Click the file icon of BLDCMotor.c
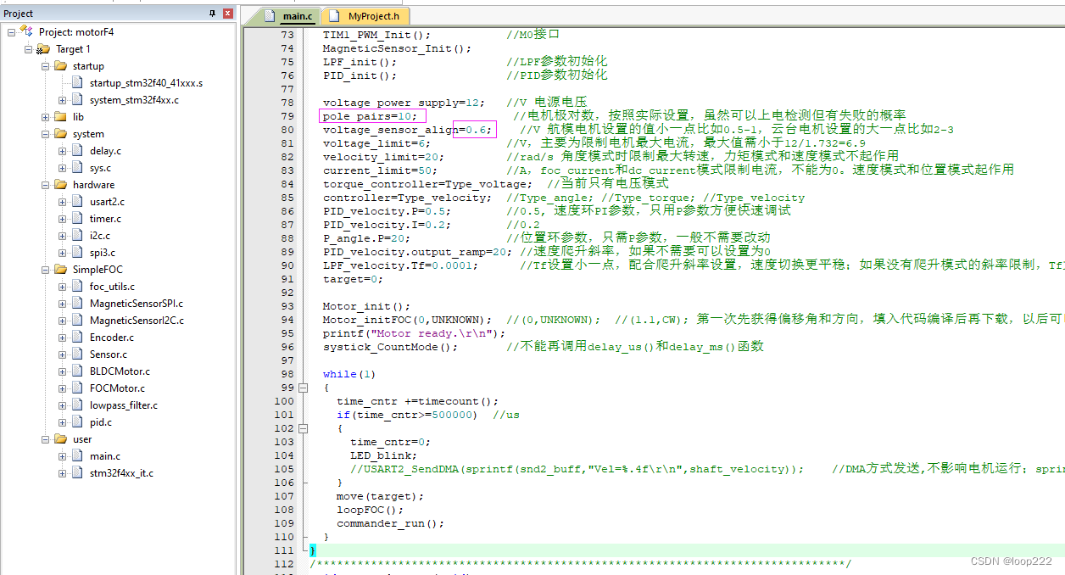1065x575 pixels. coord(78,371)
